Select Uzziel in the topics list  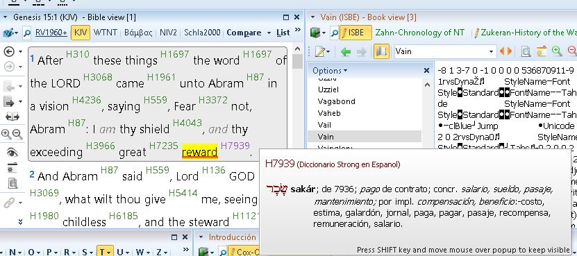(328, 89)
